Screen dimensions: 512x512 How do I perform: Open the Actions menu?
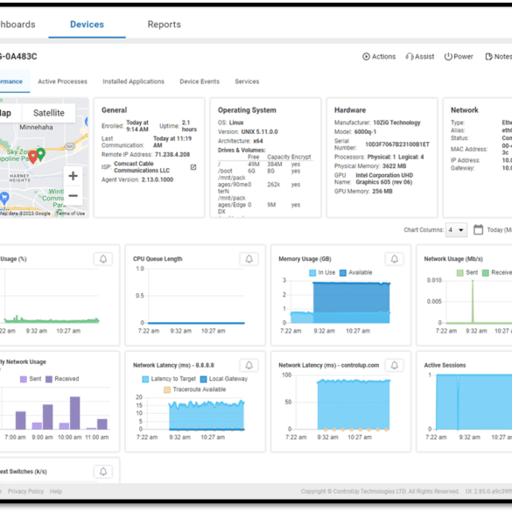pyautogui.click(x=379, y=57)
